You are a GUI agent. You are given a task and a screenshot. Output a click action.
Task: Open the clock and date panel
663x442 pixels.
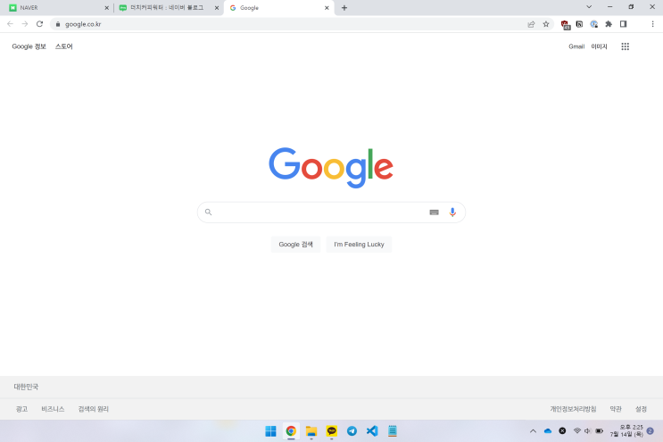(626, 431)
